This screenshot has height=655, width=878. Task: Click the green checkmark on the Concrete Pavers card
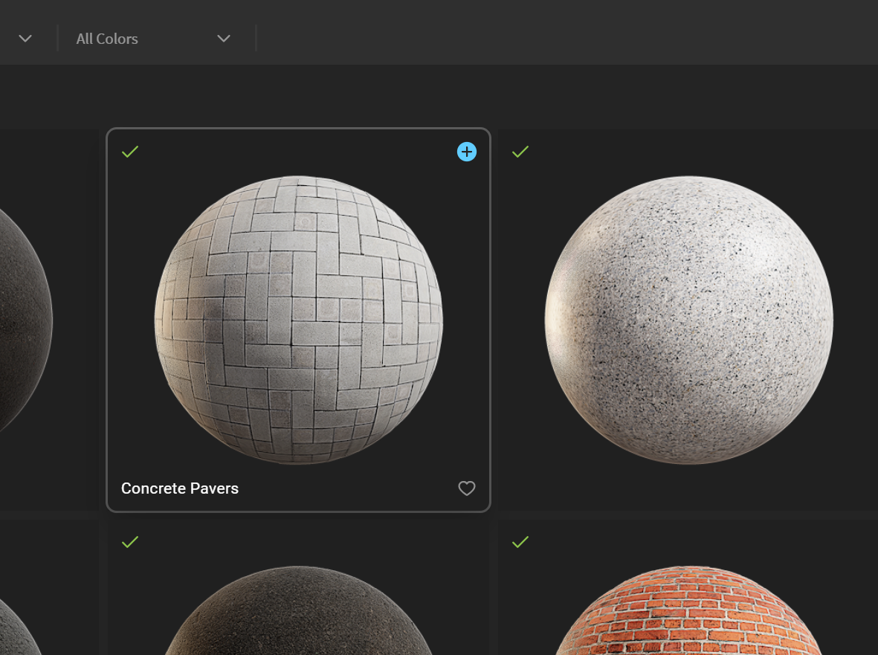tap(130, 152)
